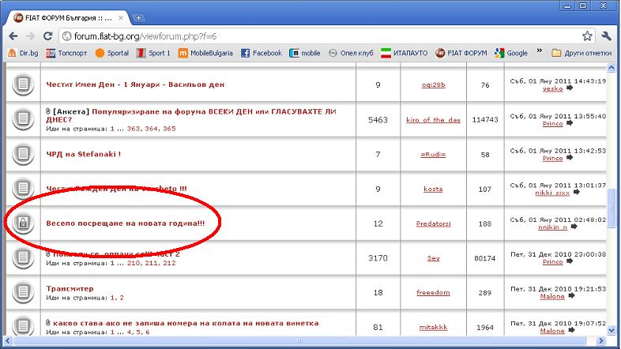Open the Facebook bookmark
The width and height of the screenshot is (621, 349).
pyautogui.click(x=261, y=53)
